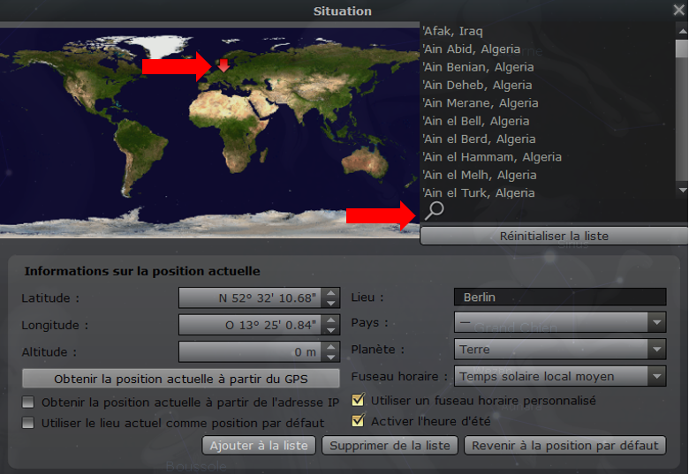Click the Lieu field containing Berlin

point(560,297)
